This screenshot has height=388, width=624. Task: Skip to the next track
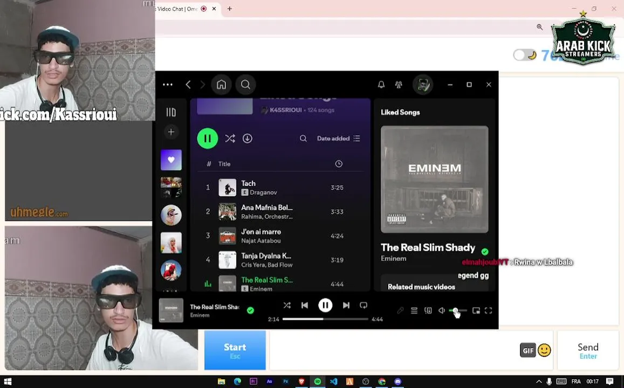346,306
